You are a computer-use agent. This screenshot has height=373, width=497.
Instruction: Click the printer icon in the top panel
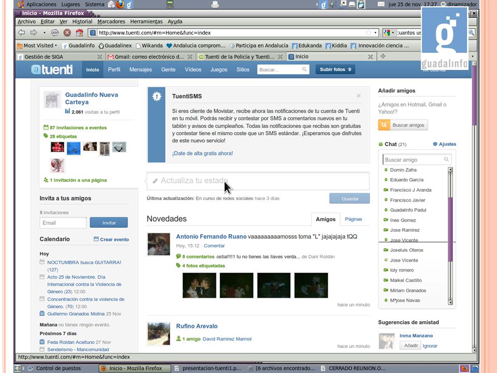pyautogui.click(x=215, y=4)
